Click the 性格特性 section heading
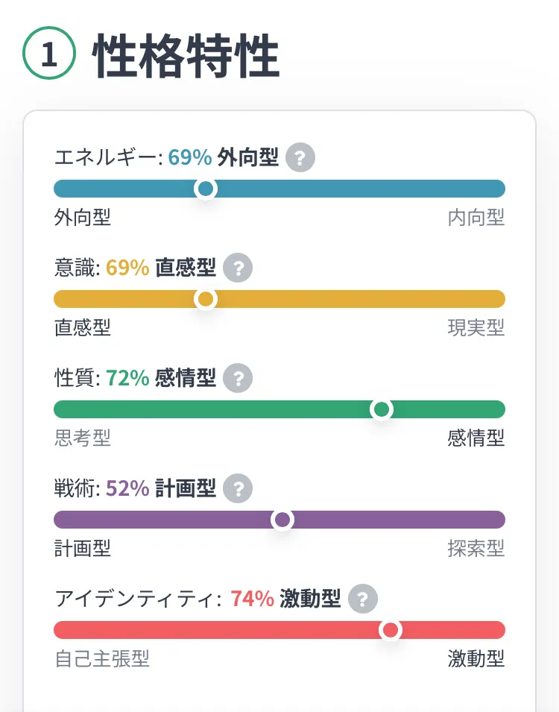Viewport: 559px width, 712px height. click(186, 57)
